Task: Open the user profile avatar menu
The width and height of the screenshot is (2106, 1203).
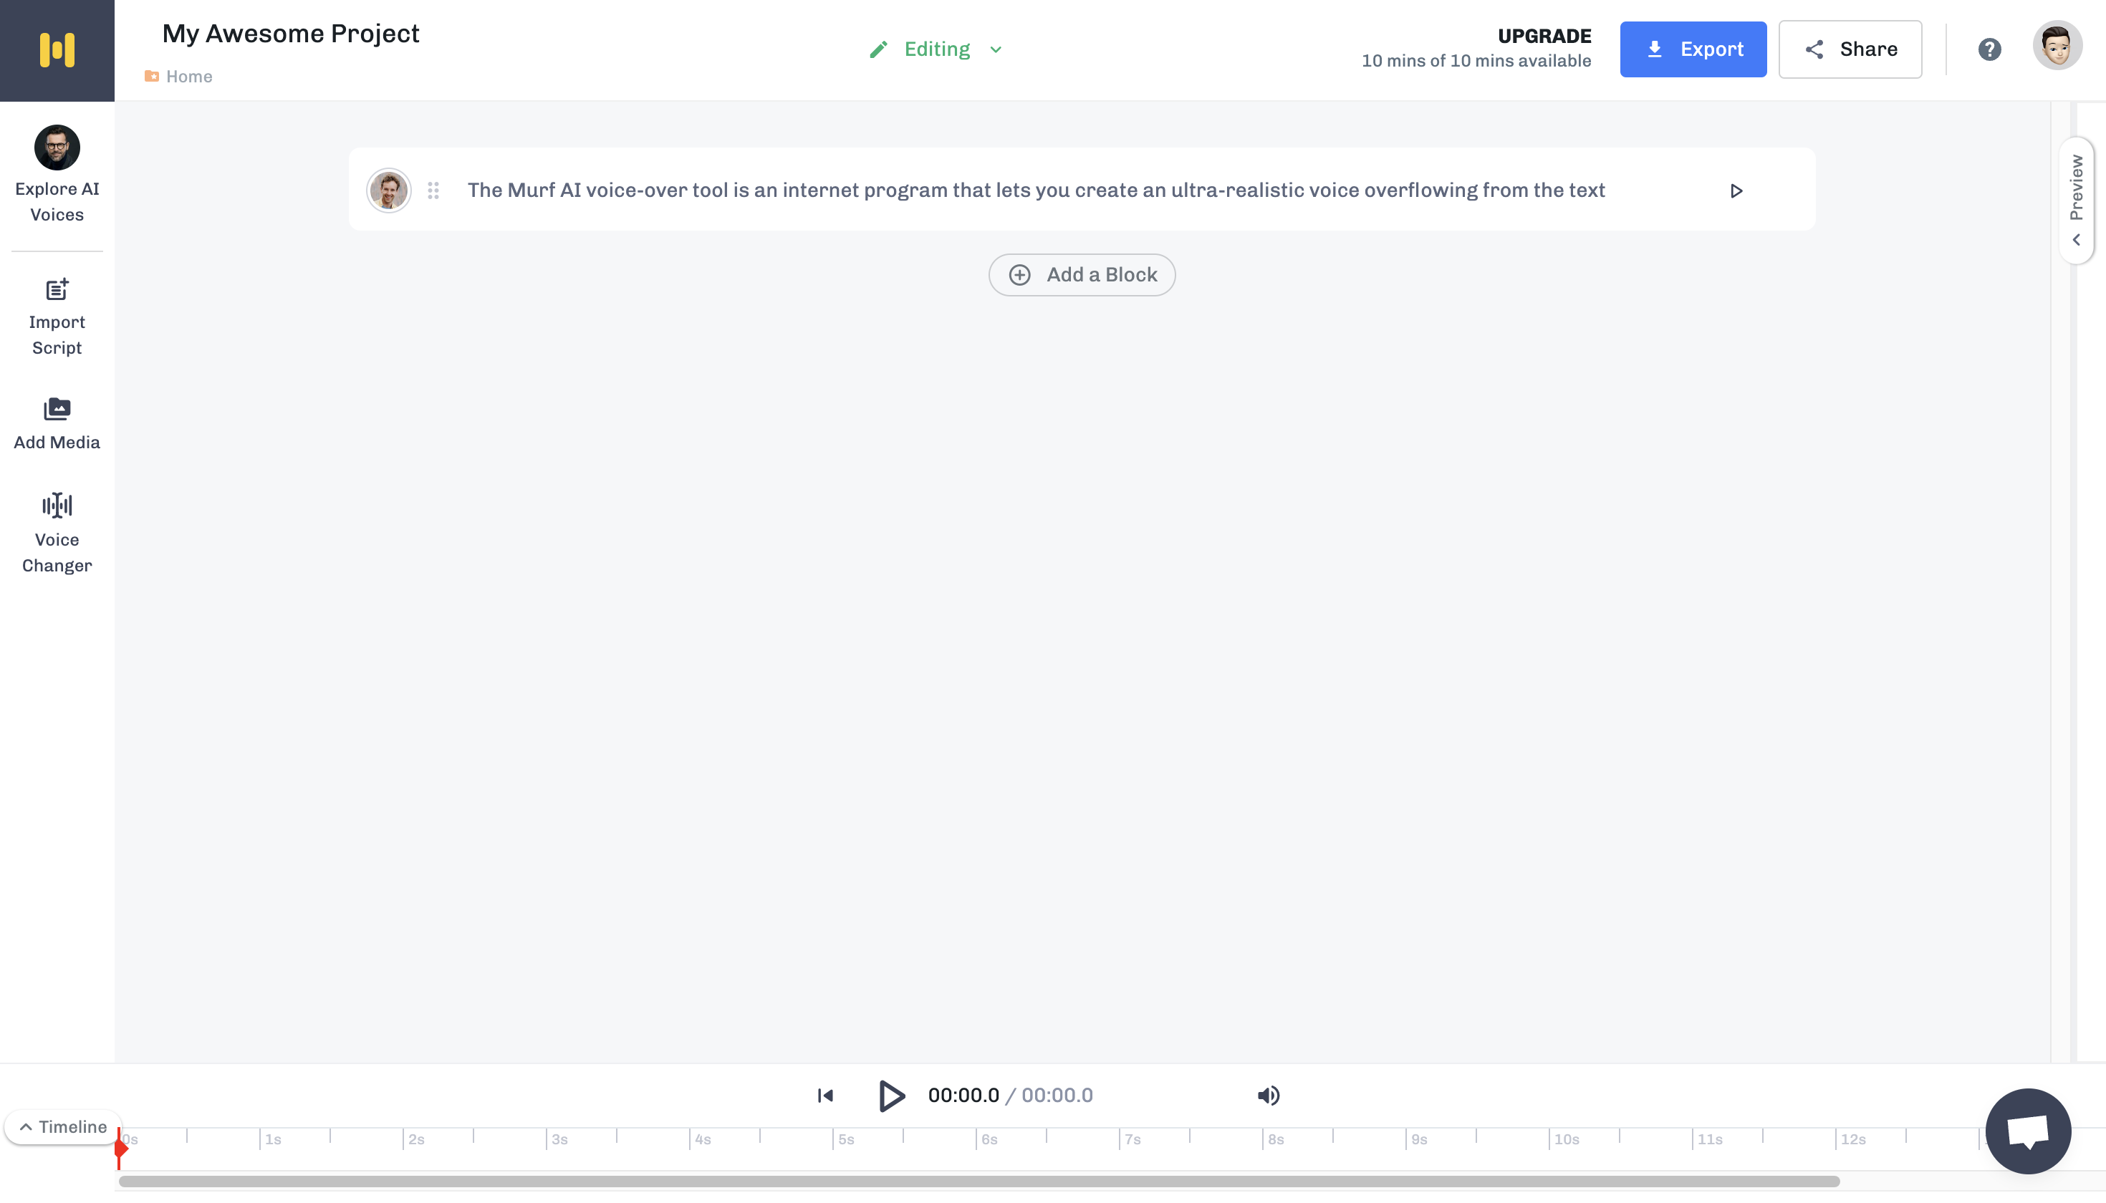Action: [2057, 47]
